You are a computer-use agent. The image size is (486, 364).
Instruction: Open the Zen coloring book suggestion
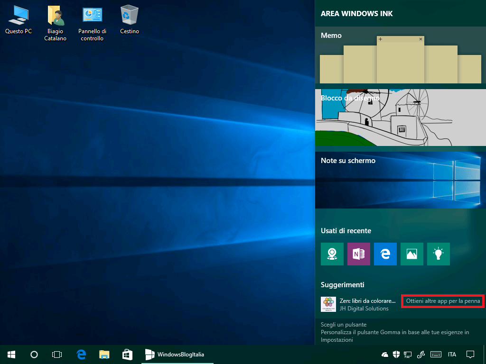(328, 303)
